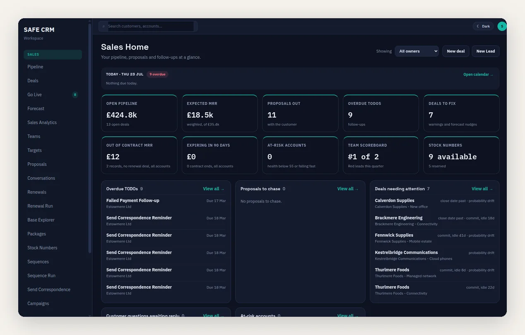The image size is (525, 335).
Task: Open Send Correspondence in the sidebar
Action: point(53,289)
